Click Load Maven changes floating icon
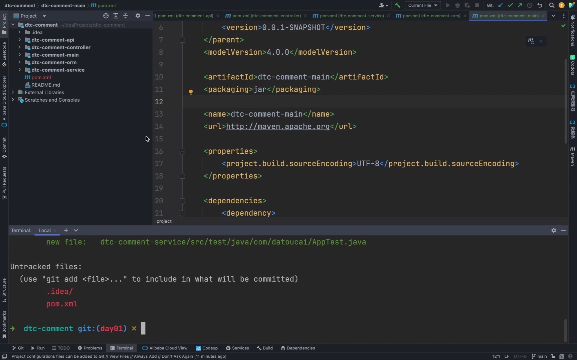The width and height of the screenshot is (577, 360). coord(531,41)
